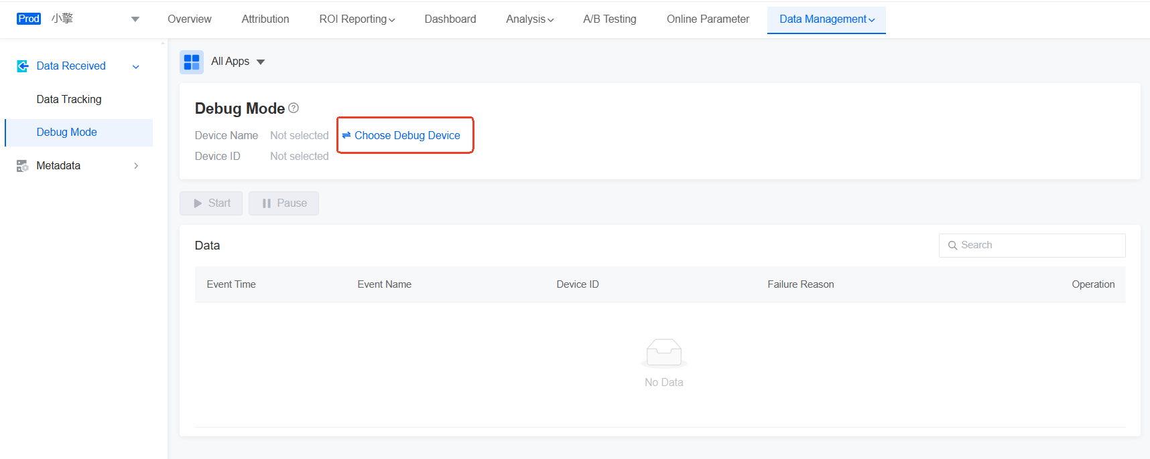The image size is (1150, 459).
Task: Click the All Apps grid icon
Action: coord(192,62)
